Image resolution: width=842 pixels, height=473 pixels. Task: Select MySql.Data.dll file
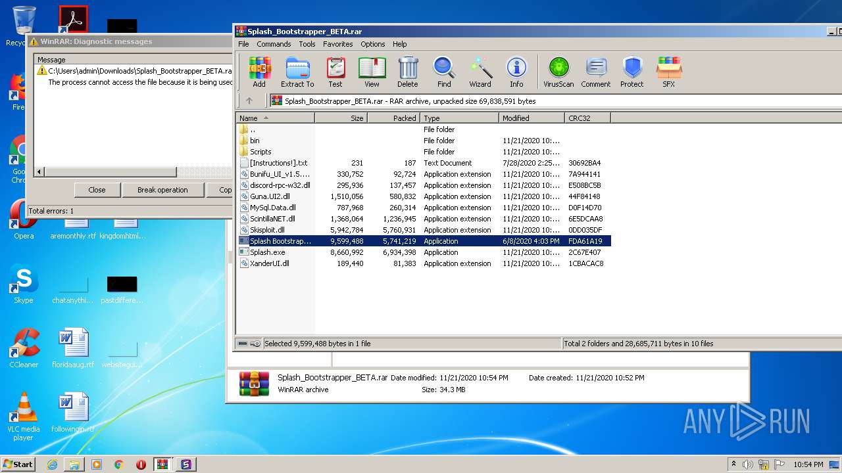coord(424,208)
